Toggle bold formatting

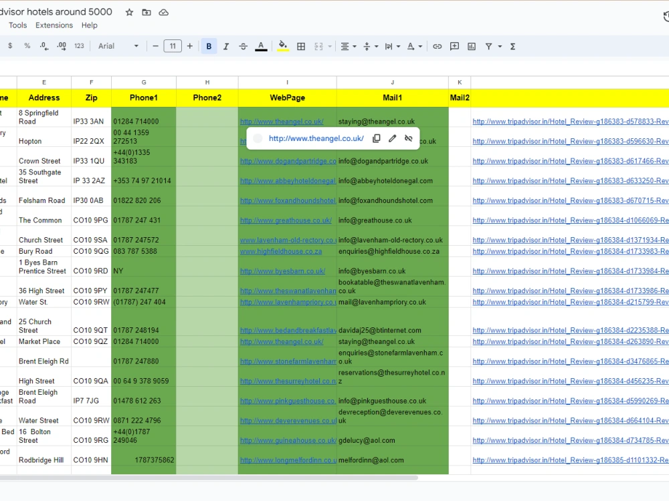tap(209, 45)
